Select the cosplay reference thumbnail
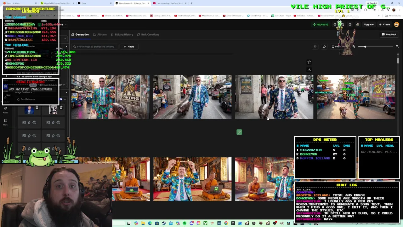The height and width of the screenshot is (227, 403). point(53,110)
